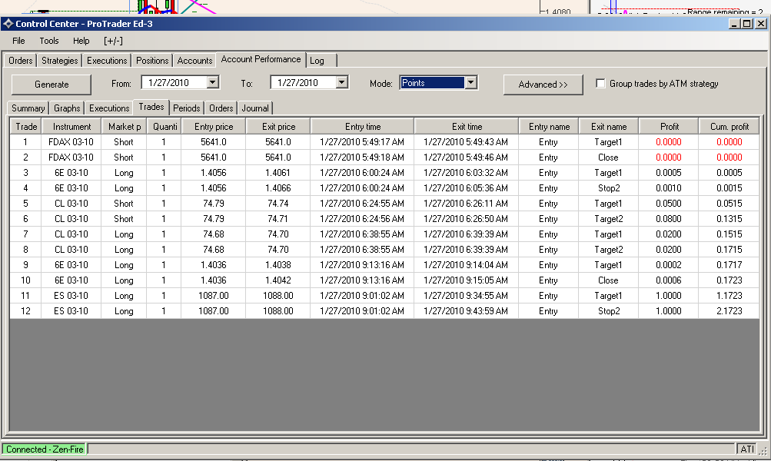Open the Graphs sub-tab
Screen dimensions: 771x461
pos(67,108)
